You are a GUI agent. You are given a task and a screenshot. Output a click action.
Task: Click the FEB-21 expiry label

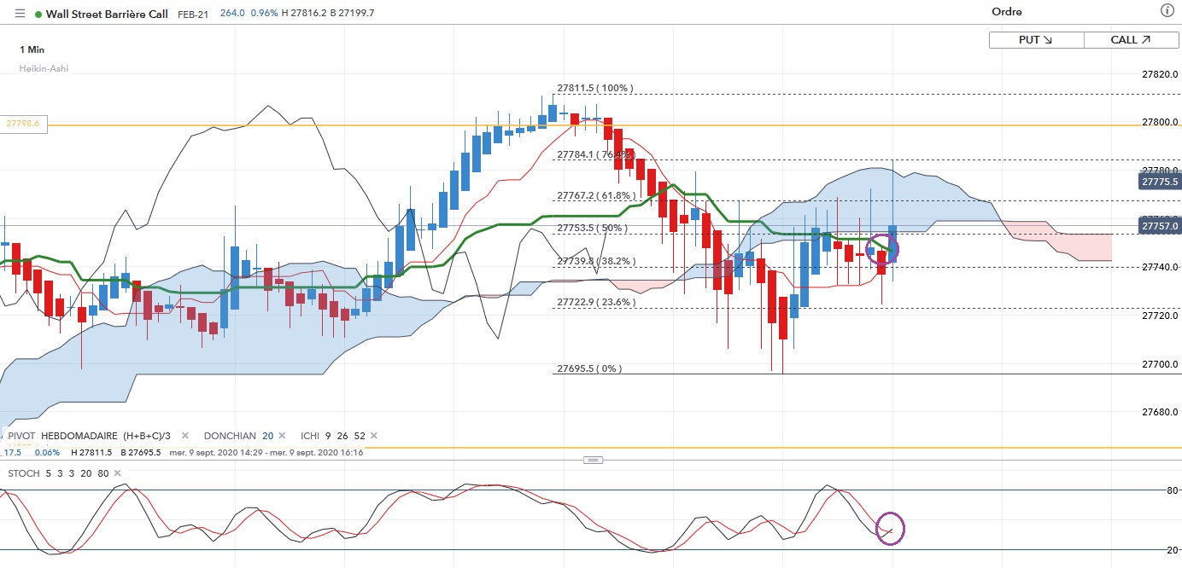coord(193,14)
